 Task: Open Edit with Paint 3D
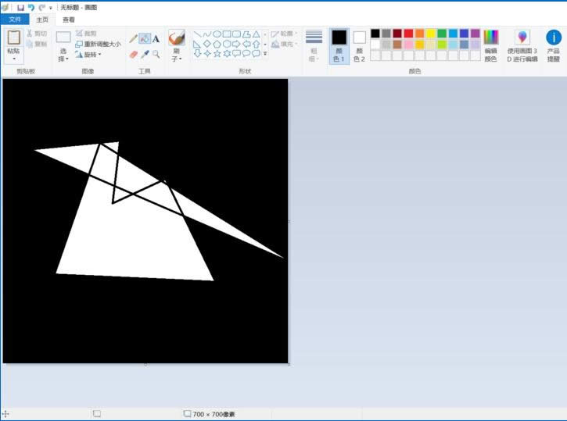522,46
